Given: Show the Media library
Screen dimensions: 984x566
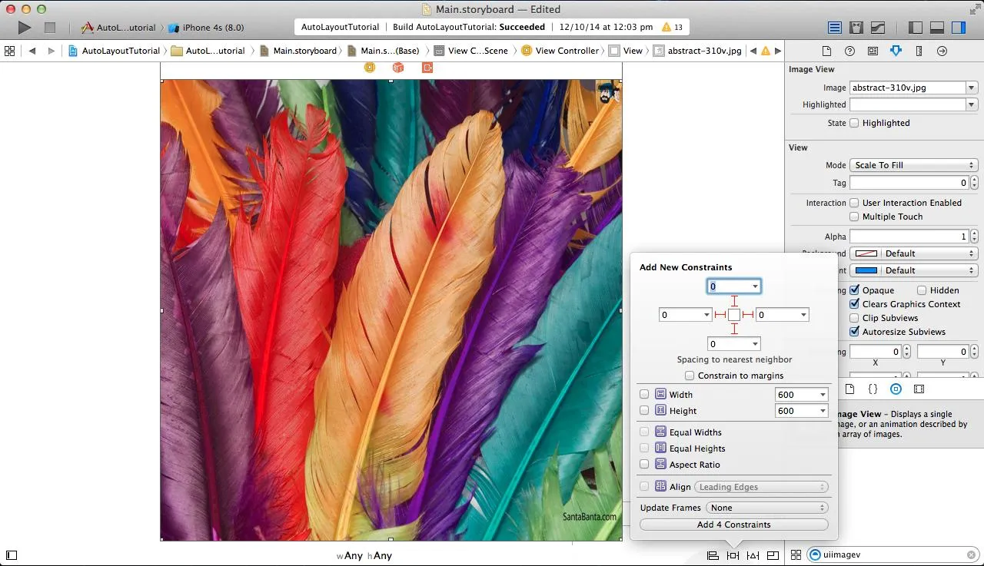Looking at the screenshot, I should pos(919,389).
